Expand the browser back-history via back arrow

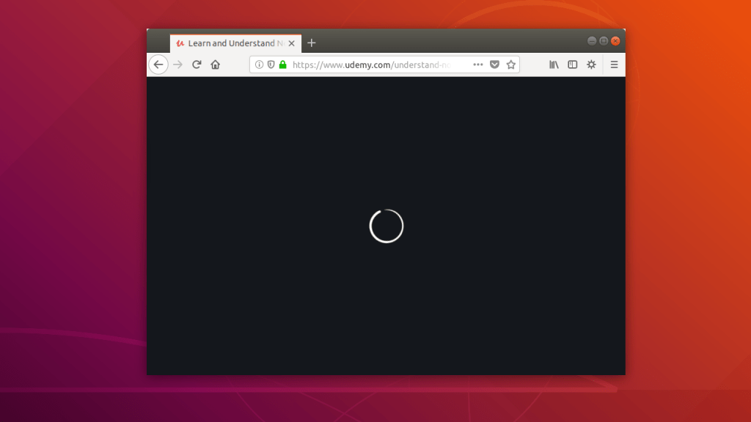tap(158, 64)
